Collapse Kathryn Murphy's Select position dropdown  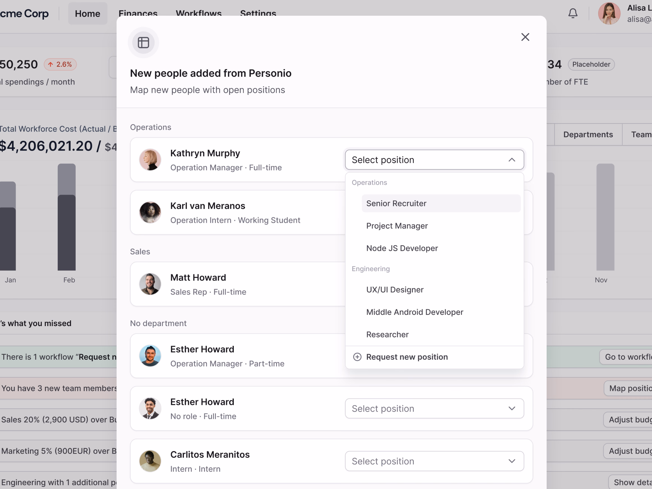434,160
